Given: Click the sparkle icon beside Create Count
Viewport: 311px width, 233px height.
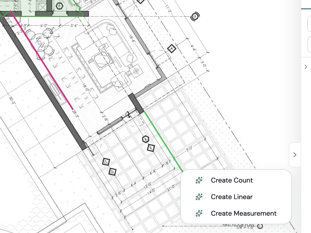Looking at the screenshot, I should [199, 180].
